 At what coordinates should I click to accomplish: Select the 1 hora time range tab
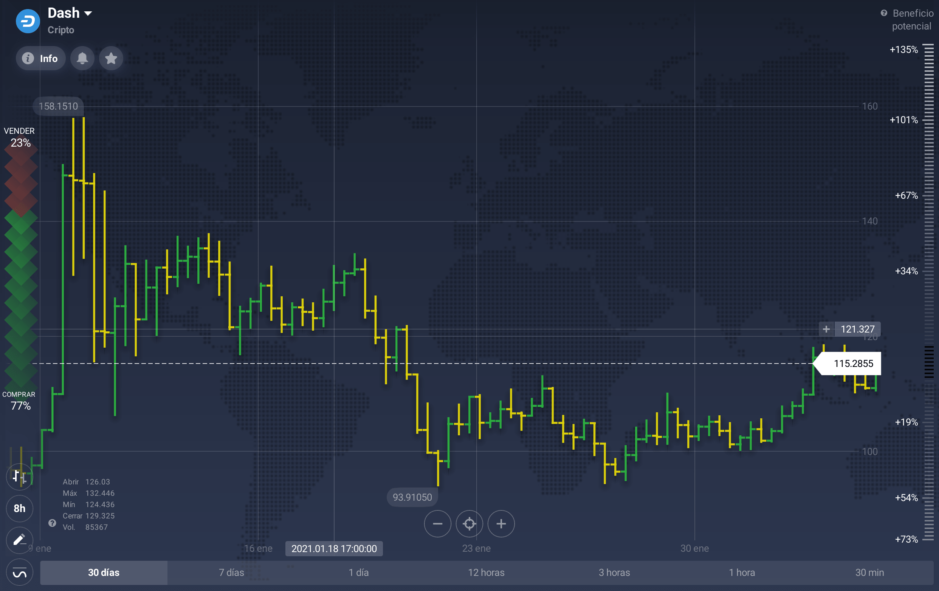coord(742,573)
